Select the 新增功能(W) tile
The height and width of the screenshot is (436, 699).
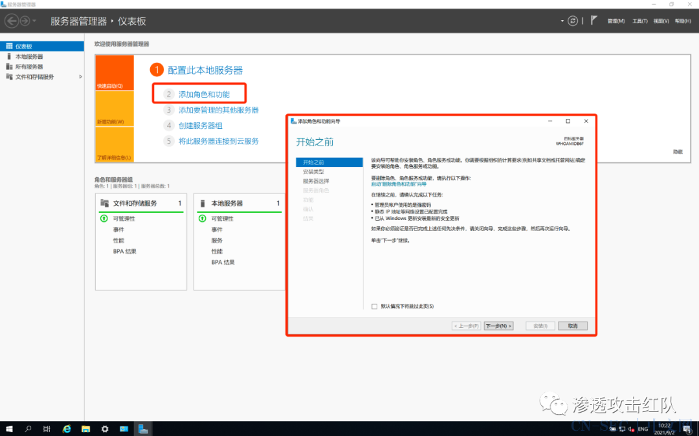[x=115, y=109]
